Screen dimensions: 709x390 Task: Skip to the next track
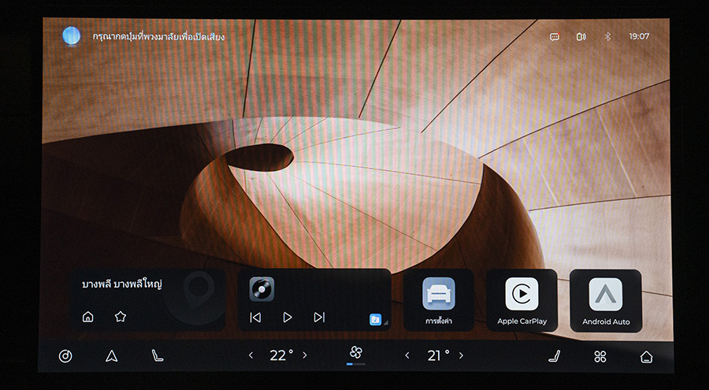pos(319,317)
